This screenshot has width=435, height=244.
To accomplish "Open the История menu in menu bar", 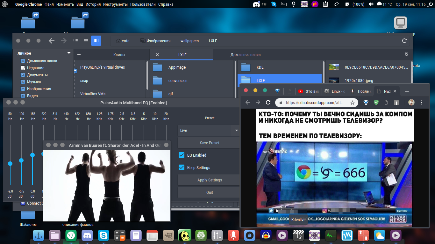I will click(93, 4).
